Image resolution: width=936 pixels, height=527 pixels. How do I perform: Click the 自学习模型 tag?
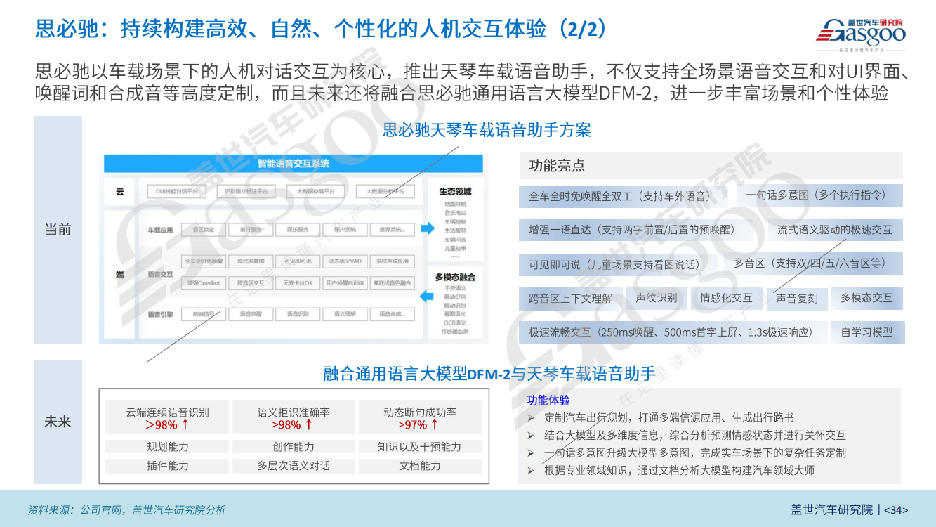(x=867, y=332)
